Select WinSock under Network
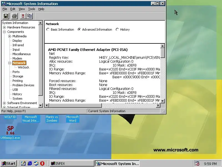Image resolution: width=222 pixels, height=167 pixels. pos(24,67)
